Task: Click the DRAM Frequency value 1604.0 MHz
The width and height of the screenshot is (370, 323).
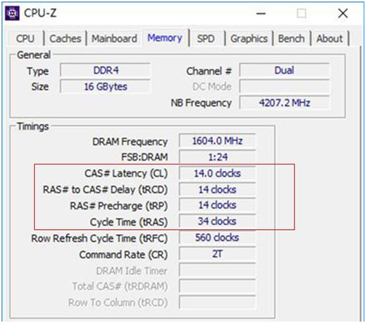Action: [x=217, y=141]
